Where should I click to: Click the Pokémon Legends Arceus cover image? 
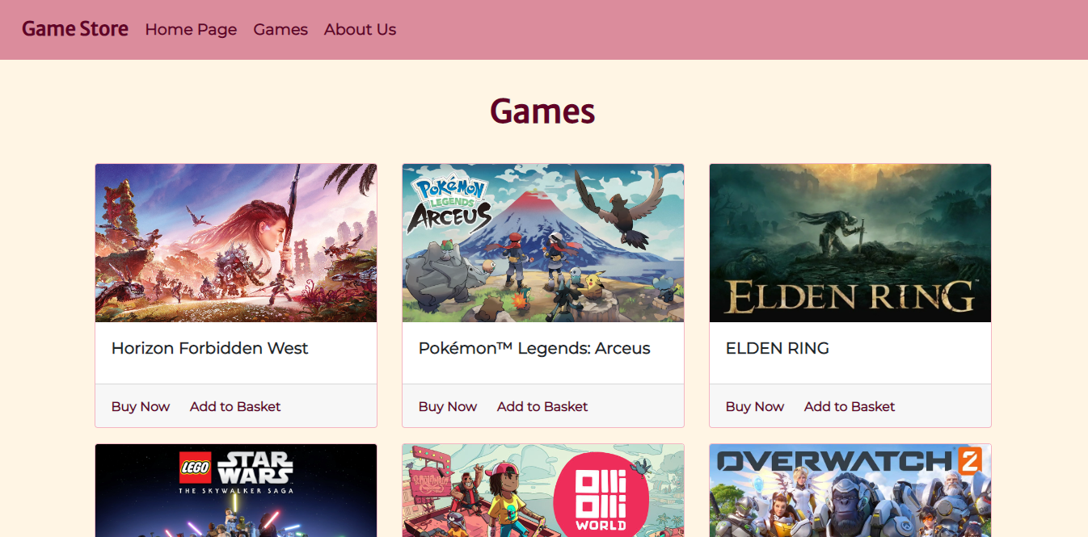click(x=543, y=243)
